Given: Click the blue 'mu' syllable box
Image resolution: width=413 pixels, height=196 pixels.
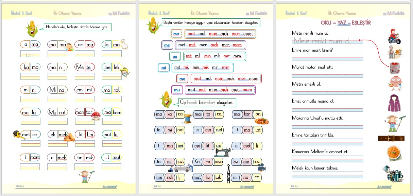Looking at the screenshot, I should [176, 90].
